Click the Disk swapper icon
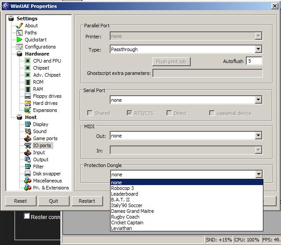 (28, 174)
